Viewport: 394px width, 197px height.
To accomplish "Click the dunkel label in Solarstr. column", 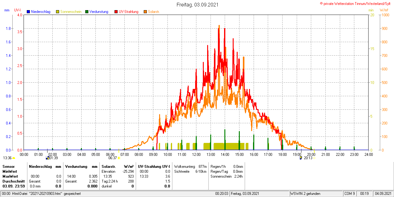I will click(x=107, y=186).
